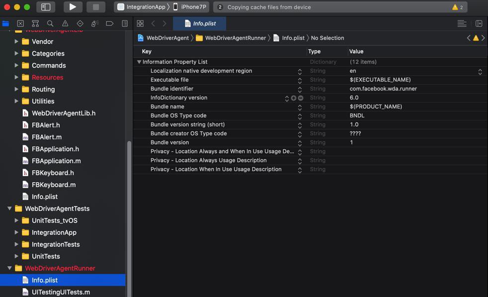
Task: Add a row after InfoDictionary version
Action: coord(294,98)
